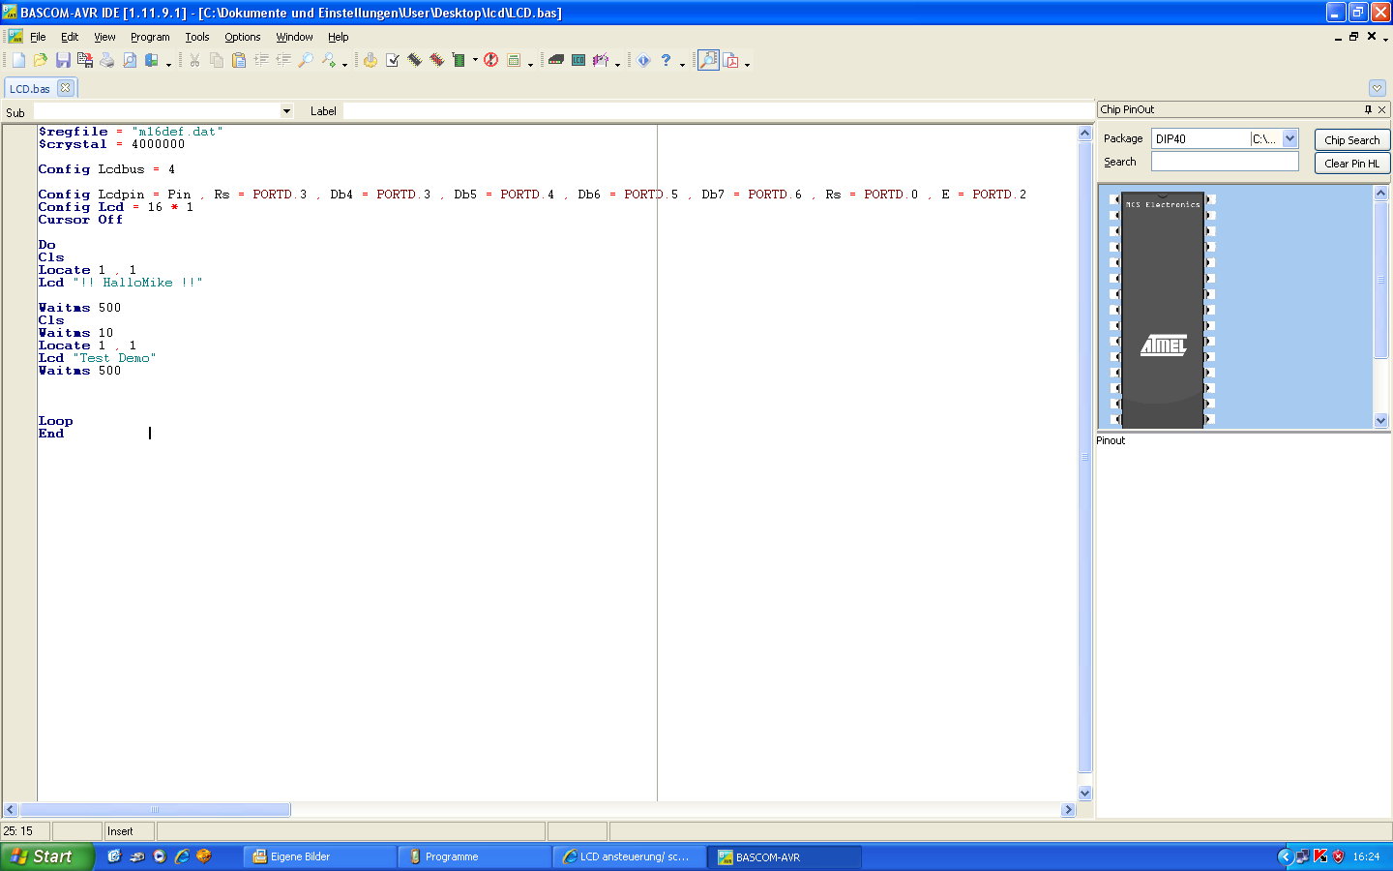Image resolution: width=1393 pixels, height=871 pixels.
Task: Close the LCD.bas tab with its X
Action: pyautogui.click(x=65, y=87)
